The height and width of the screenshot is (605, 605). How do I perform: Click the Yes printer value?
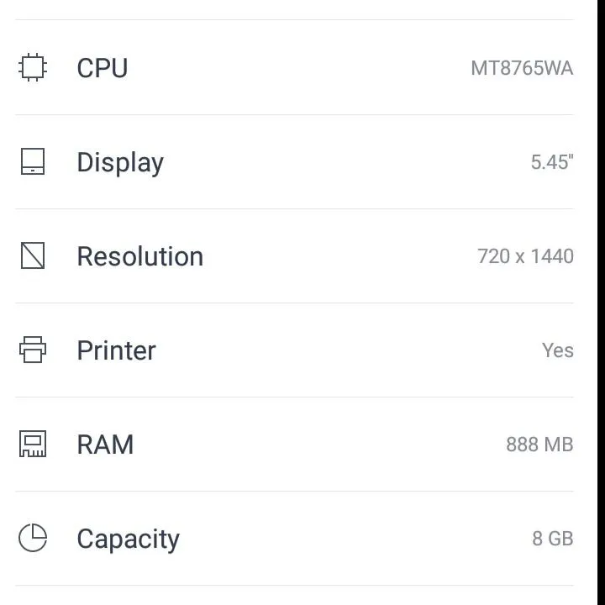(x=558, y=350)
